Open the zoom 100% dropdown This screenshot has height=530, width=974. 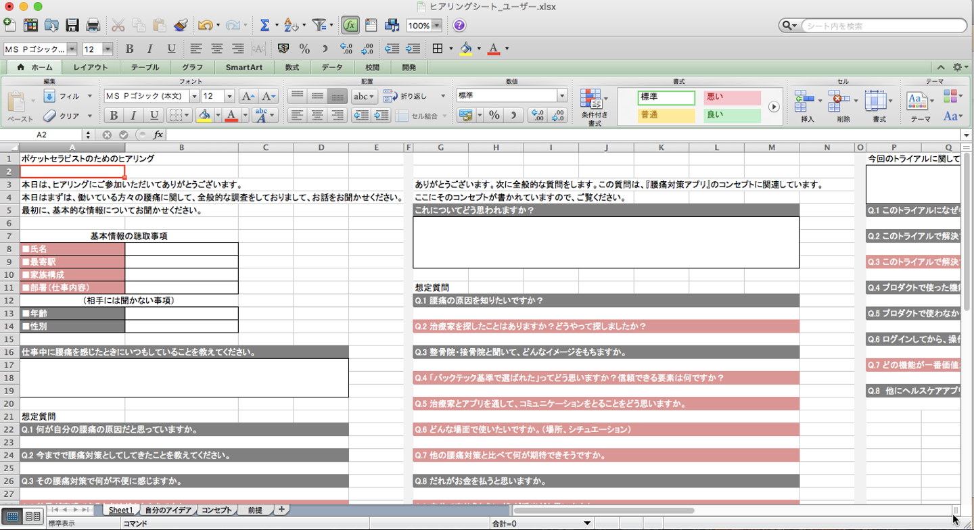point(437,26)
